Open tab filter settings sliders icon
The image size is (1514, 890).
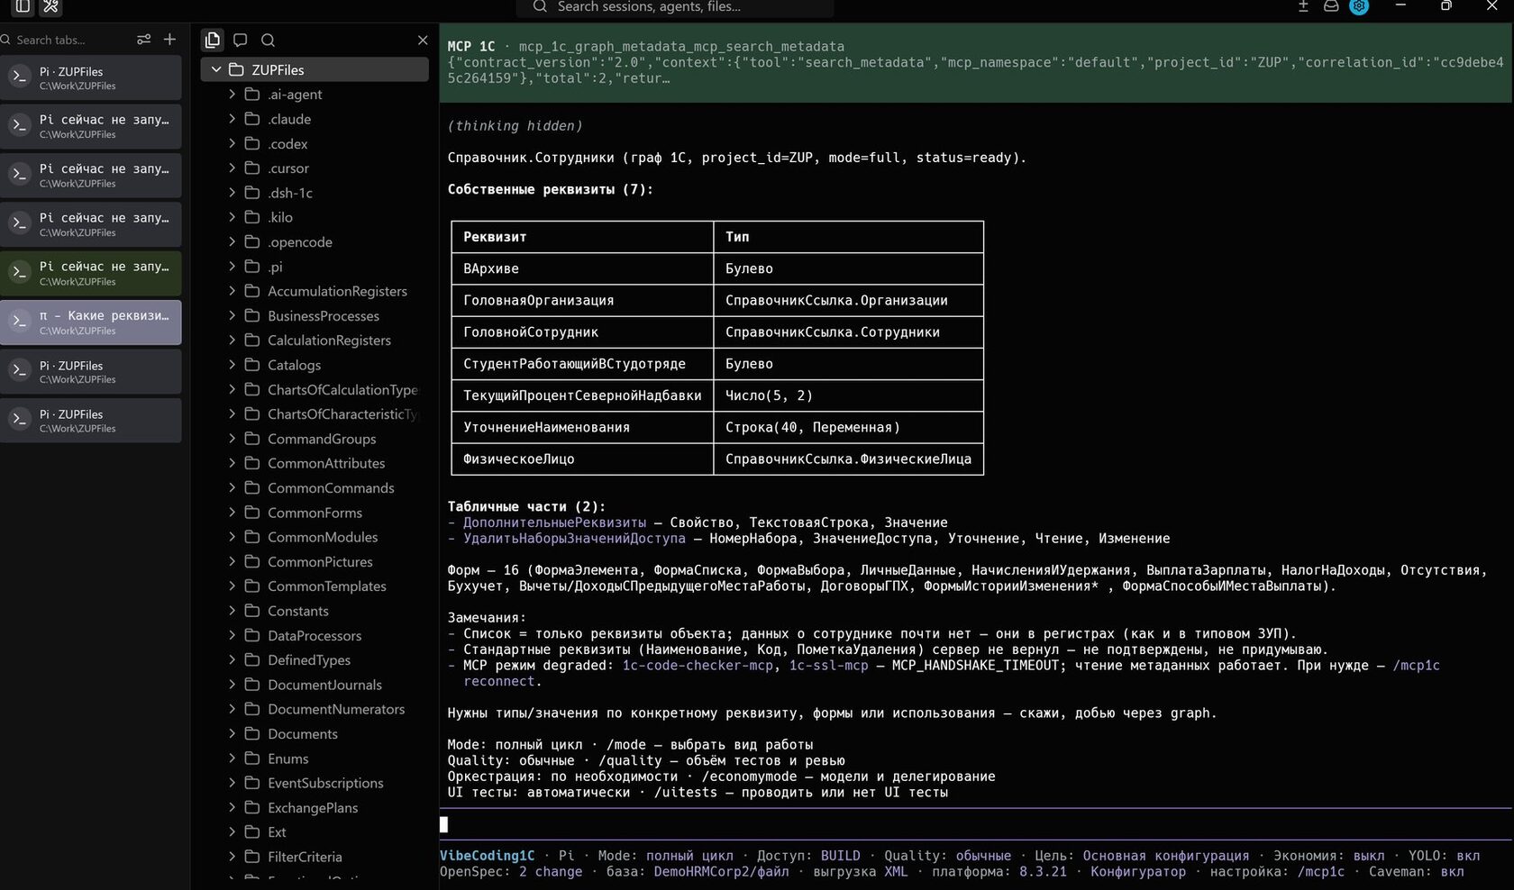pyautogui.click(x=143, y=40)
